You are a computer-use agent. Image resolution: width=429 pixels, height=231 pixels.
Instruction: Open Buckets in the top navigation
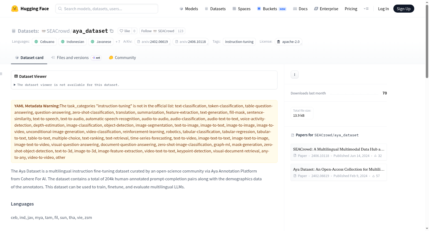pyautogui.click(x=272, y=9)
